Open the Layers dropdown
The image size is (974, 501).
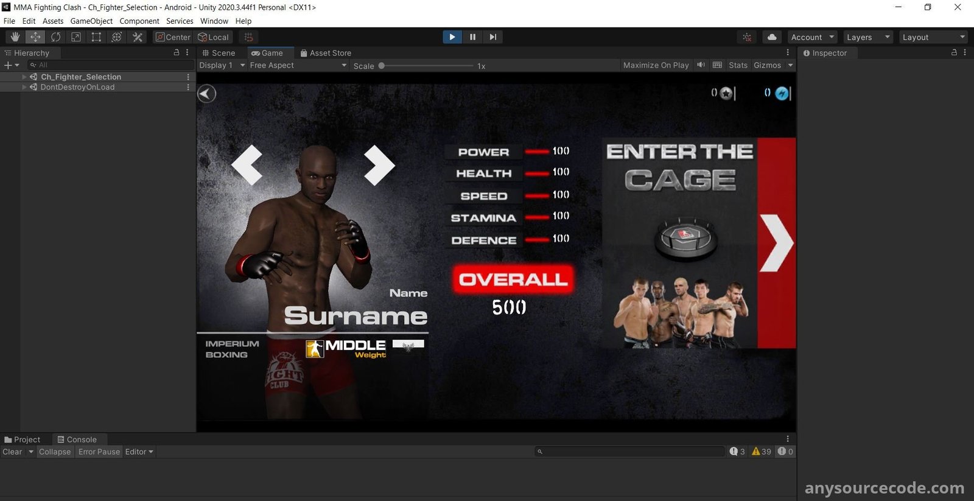point(867,37)
